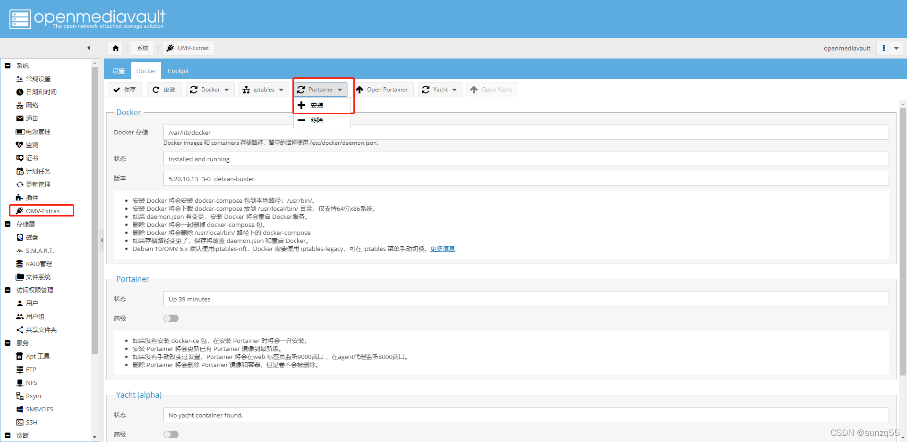This screenshot has height=442, width=907.
Task: Open the S.M.A.R.T. page
Action: click(x=40, y=250)
